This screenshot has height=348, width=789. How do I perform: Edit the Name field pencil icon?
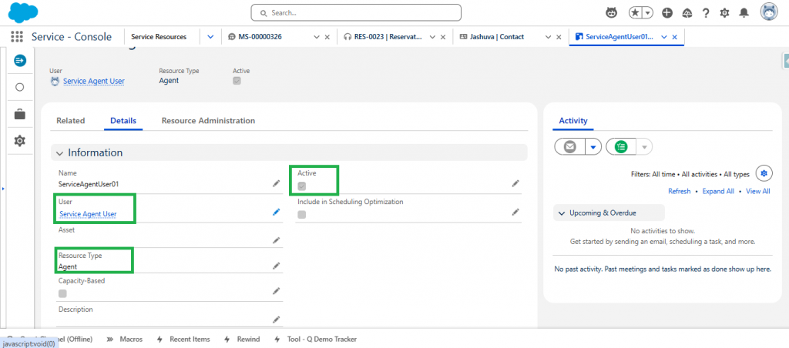click(276, 183)
